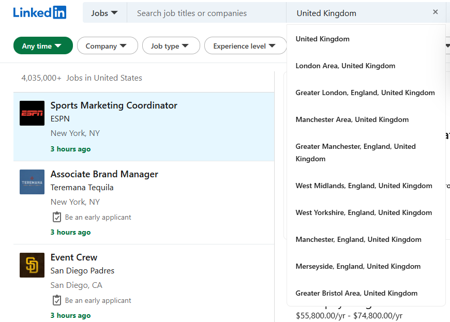The image size is (450, 322).
Task: Visit the Teremana Tequila company link
Action: [82, 188]
